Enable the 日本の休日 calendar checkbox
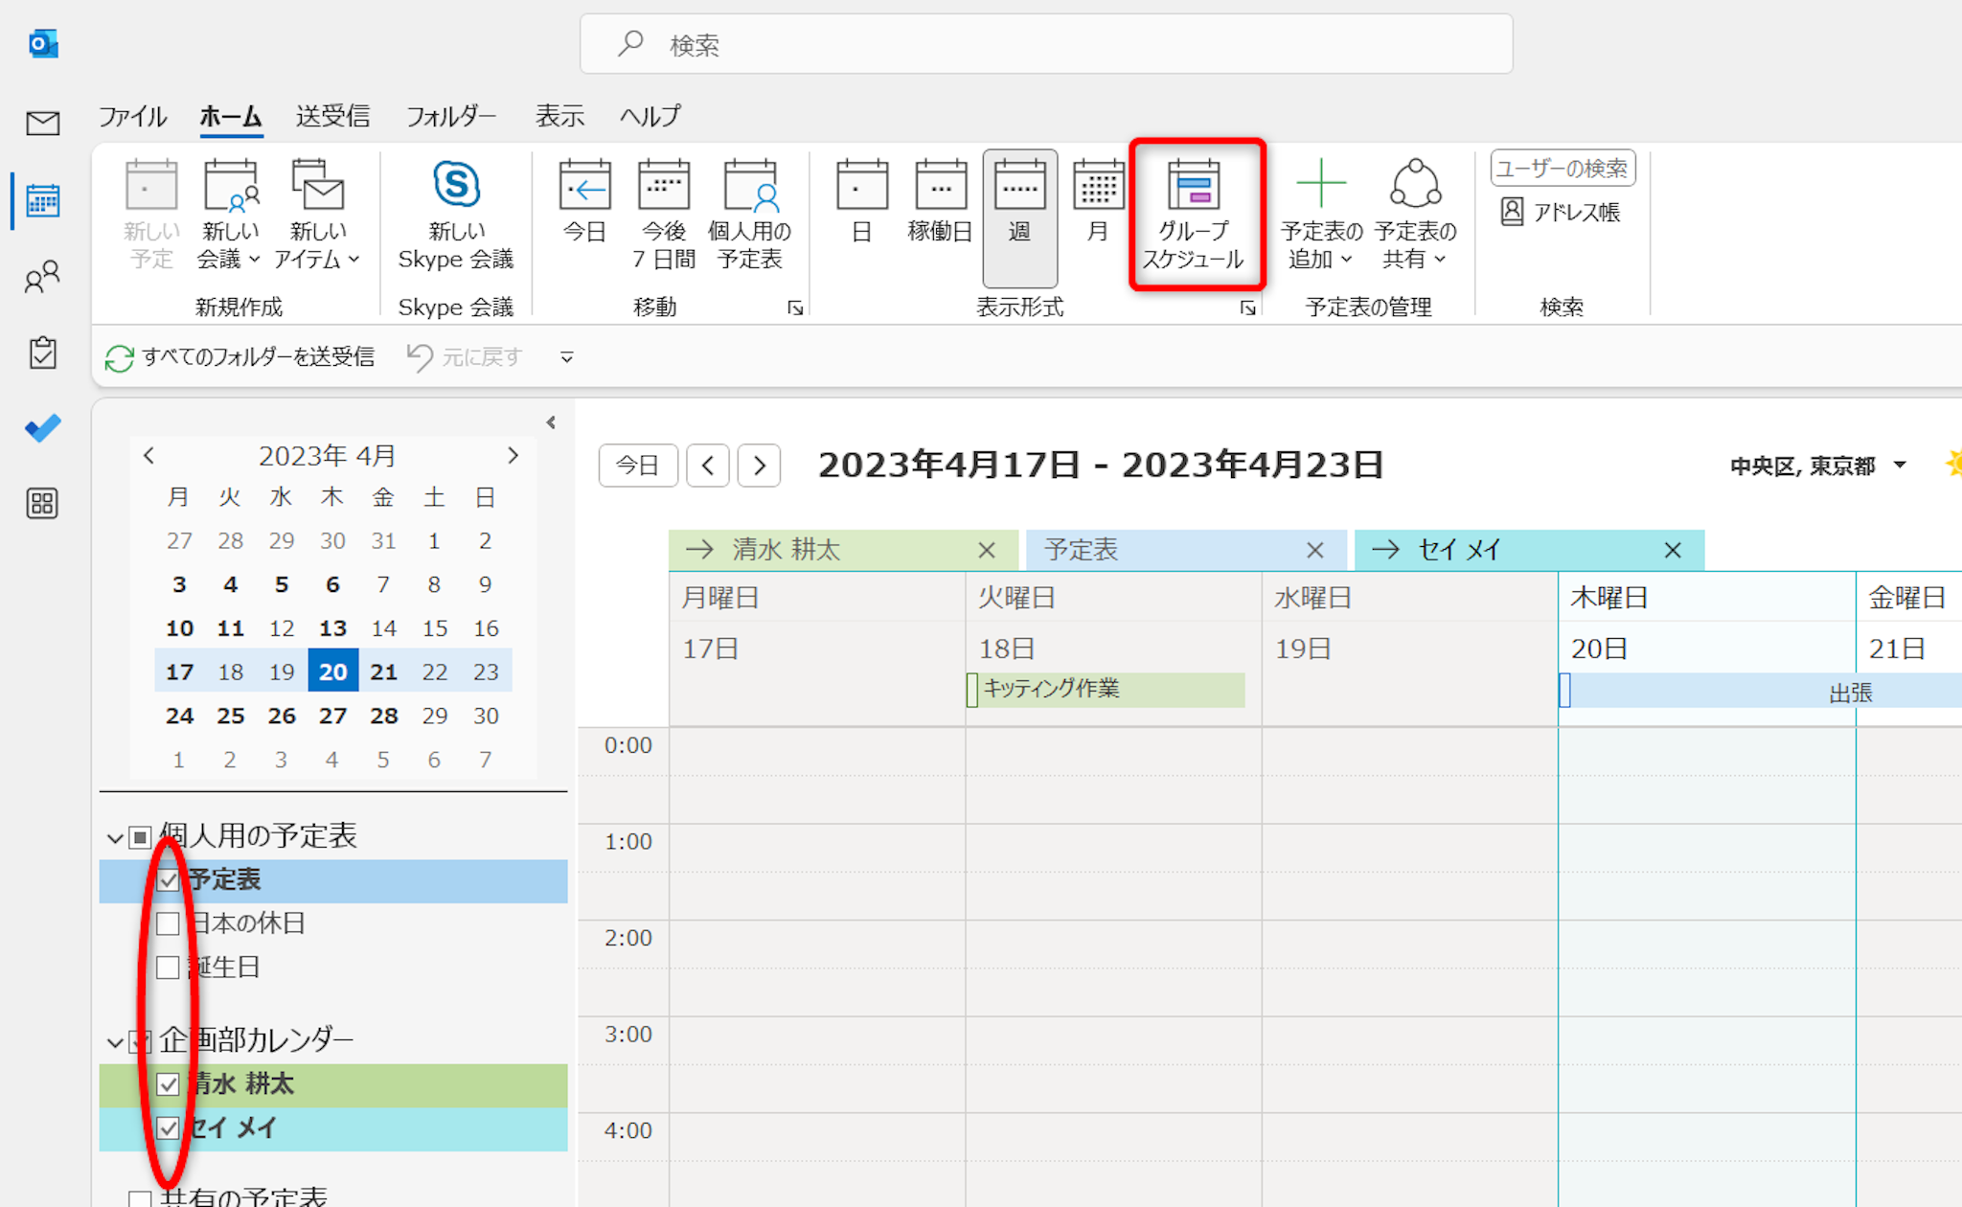Screen dimensions: 1962x1207 click(x=168, y=923)
